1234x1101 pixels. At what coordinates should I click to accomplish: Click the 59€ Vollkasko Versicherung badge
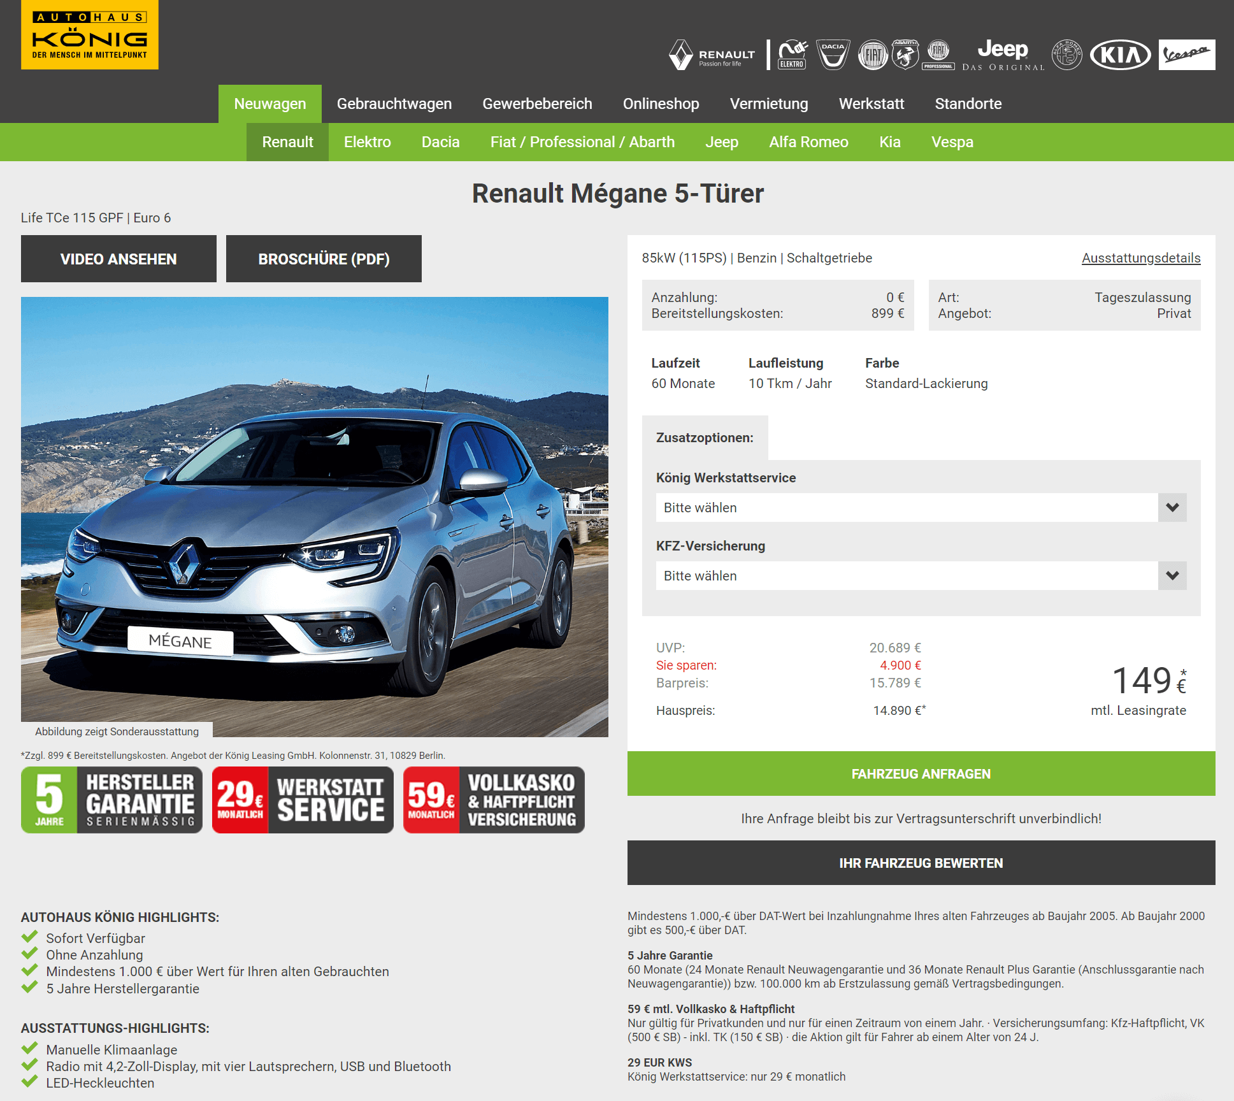coord(494,800)
